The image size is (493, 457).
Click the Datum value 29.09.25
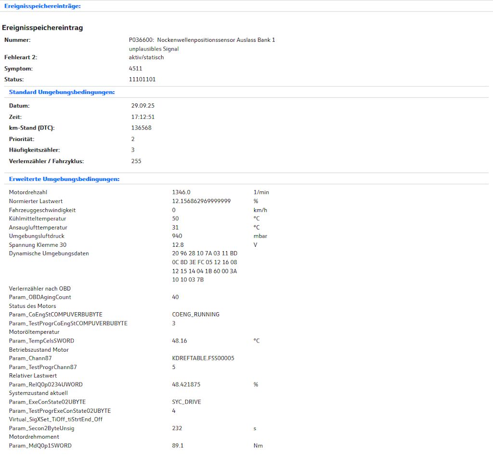[143, 106]
